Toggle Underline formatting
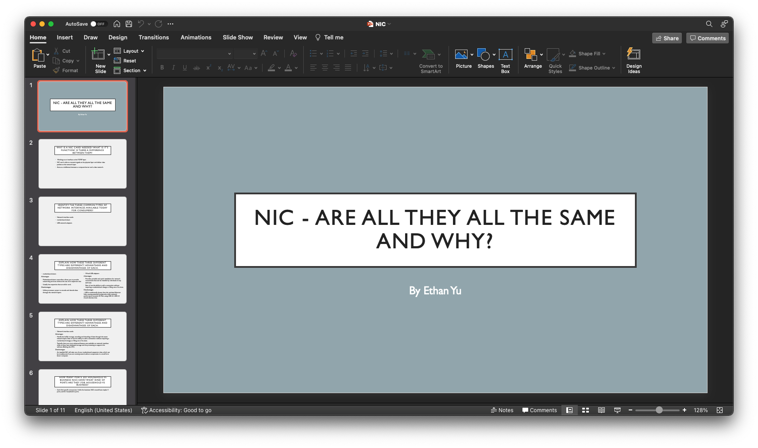Viewport: 758px width, 448px height. (185, 68)
